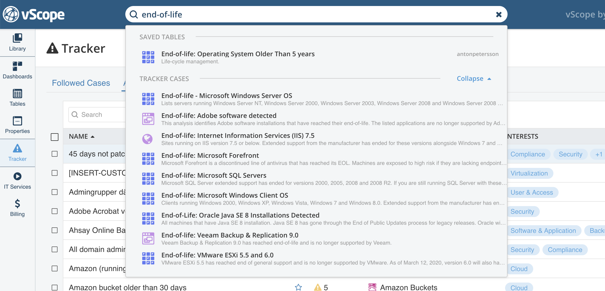
Task: Click table icon for Microsoft SQL Servers
Action: 148,179
